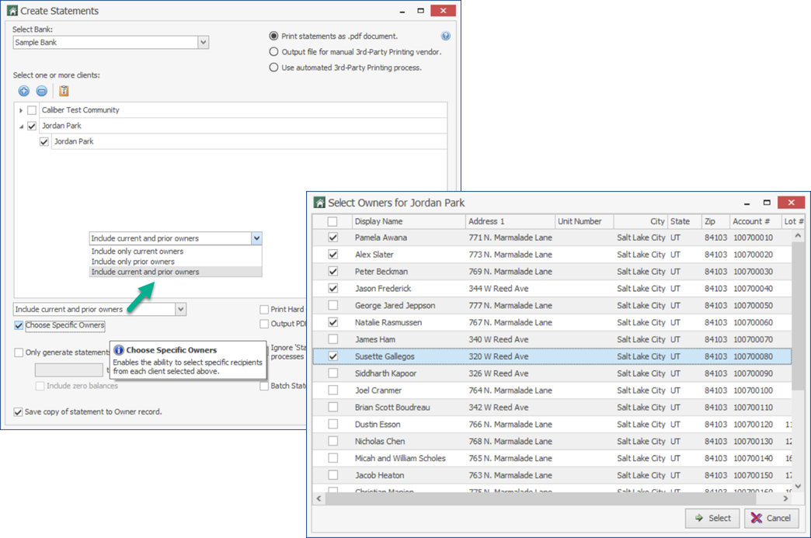The image size is (811, 538).
Task: Click the blue minus remove client icon
Action: pyautogui.click(x=42, y=91)
